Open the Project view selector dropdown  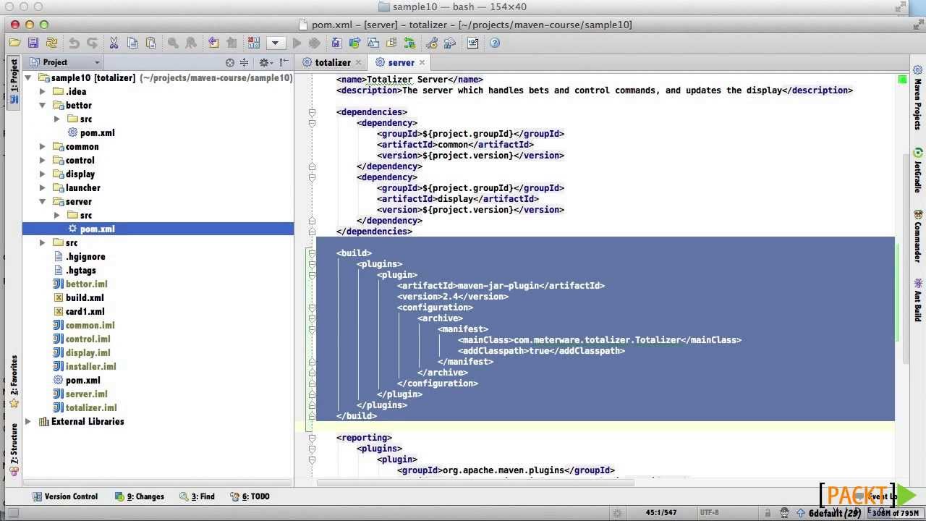63,62
